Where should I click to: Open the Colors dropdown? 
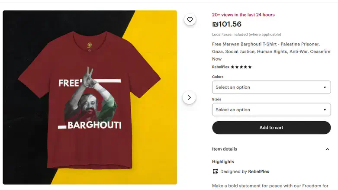pos(271,87)
